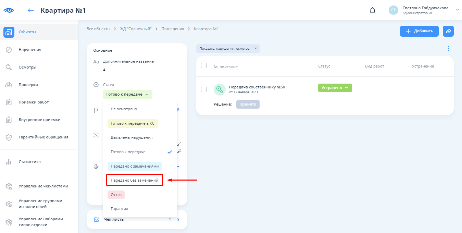Image resolution: width=462 pixels, height=233 pixels.
Task: Check the box for Передача собственнику №50
Action: [204, 89]
